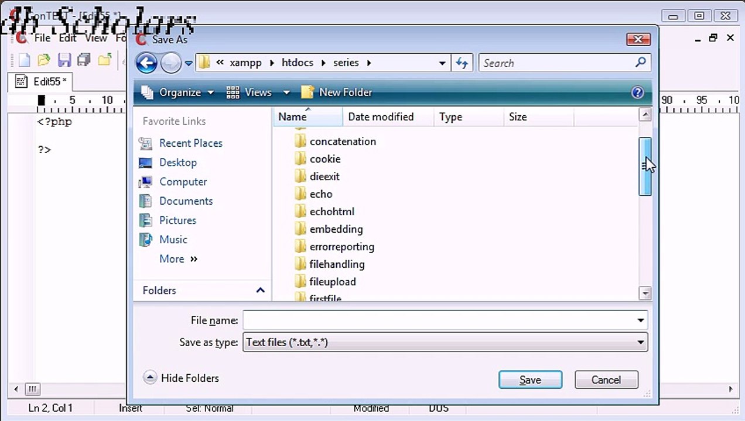Click Save All icon in ConTEXT toolbar

84,60
